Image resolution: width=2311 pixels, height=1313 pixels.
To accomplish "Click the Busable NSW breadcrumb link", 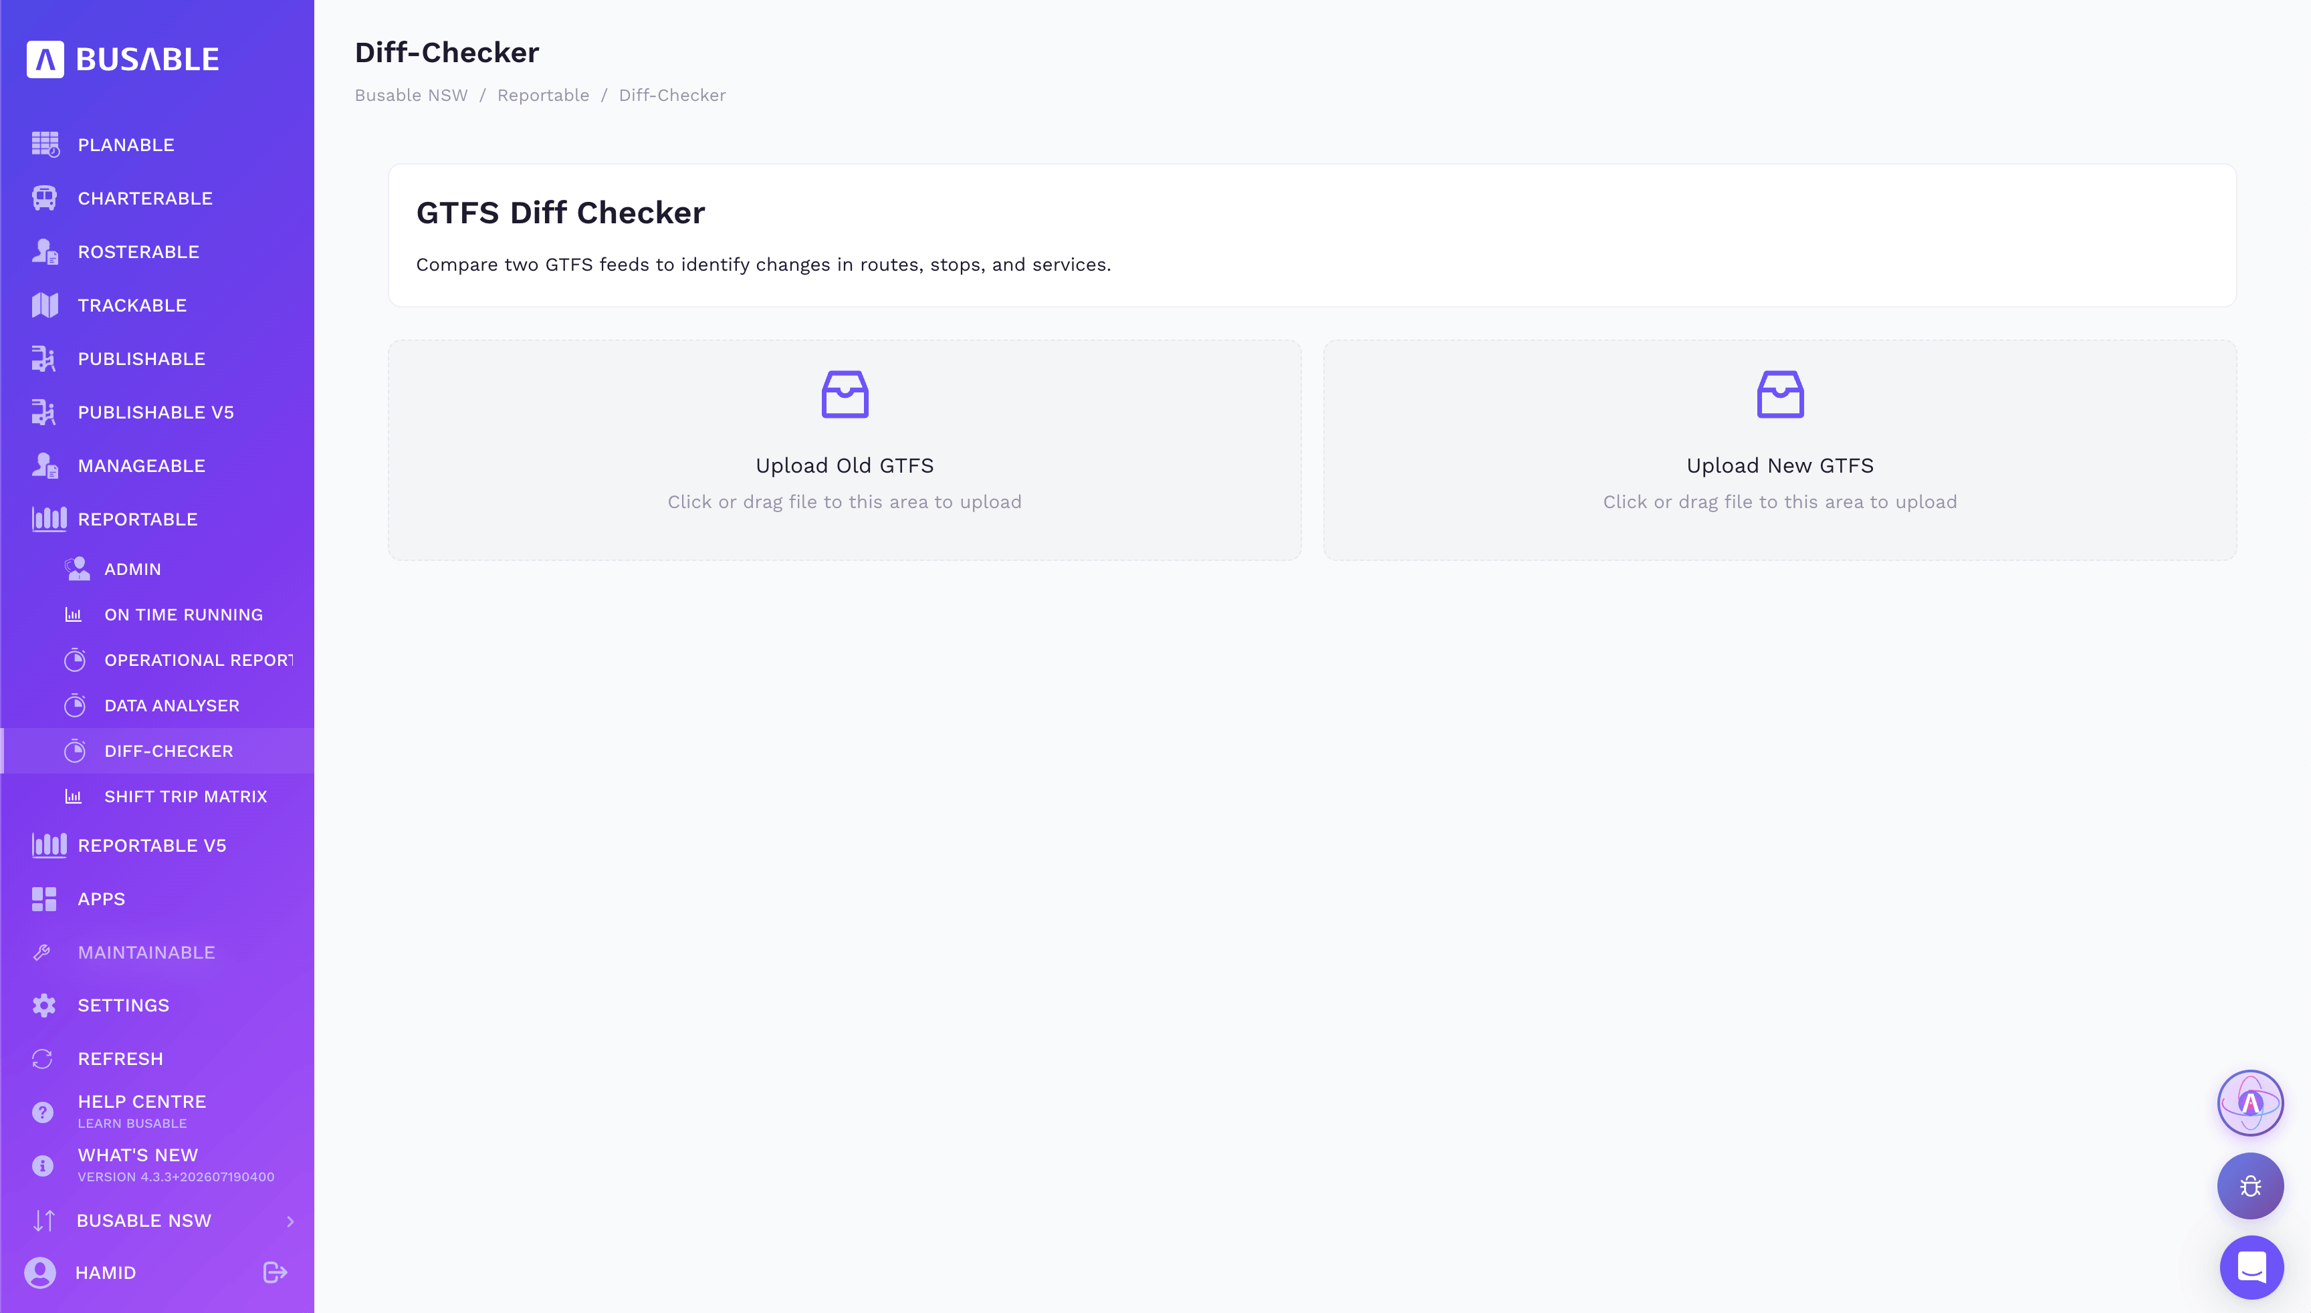I will (x=411, y=96).
